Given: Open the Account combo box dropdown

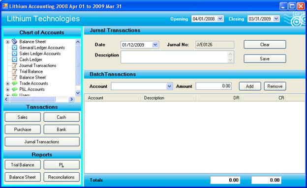Looking at the screenshot, I should tap(169, 86).
